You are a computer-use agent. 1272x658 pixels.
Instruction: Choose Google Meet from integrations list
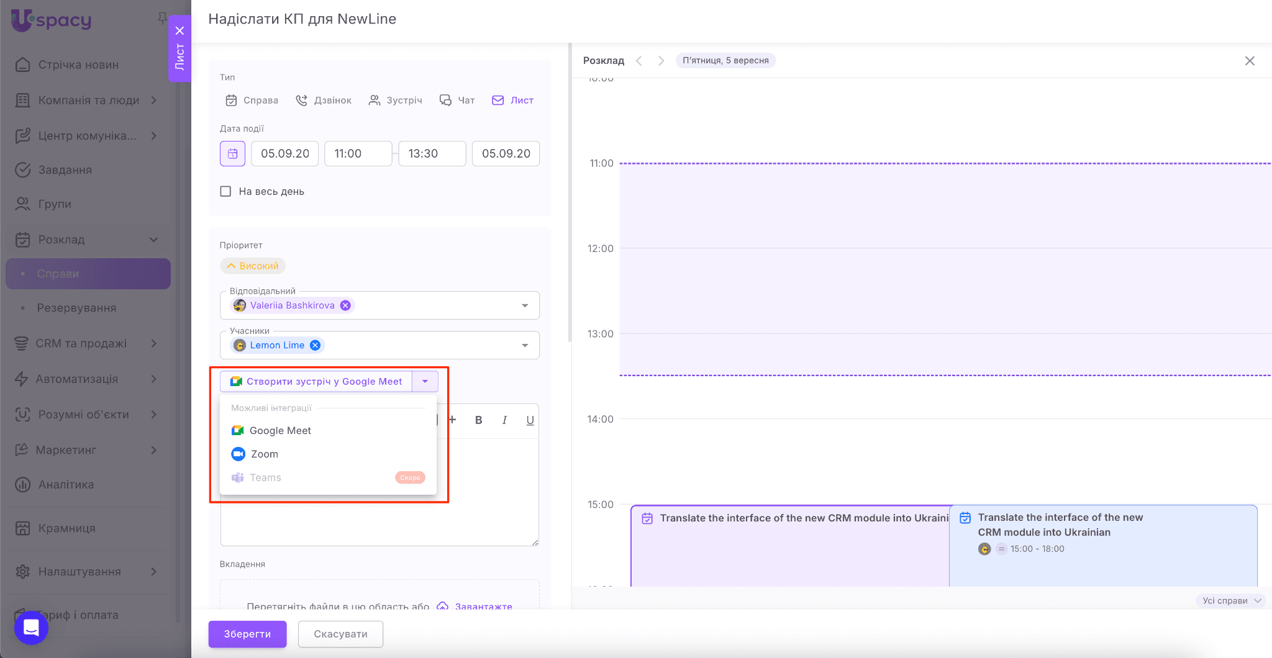coord(279,431)
